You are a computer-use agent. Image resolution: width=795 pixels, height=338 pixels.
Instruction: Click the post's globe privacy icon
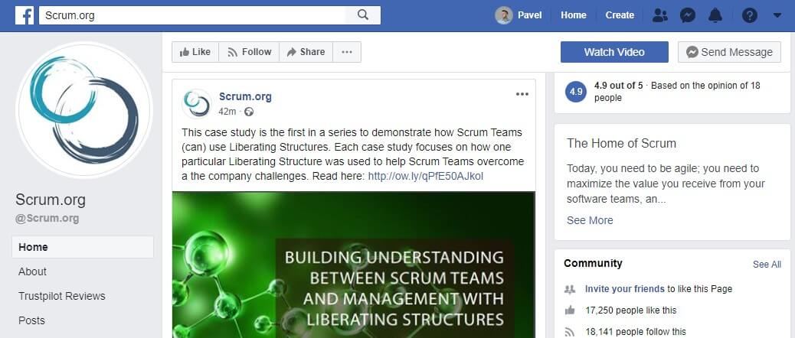click(248, 112)
